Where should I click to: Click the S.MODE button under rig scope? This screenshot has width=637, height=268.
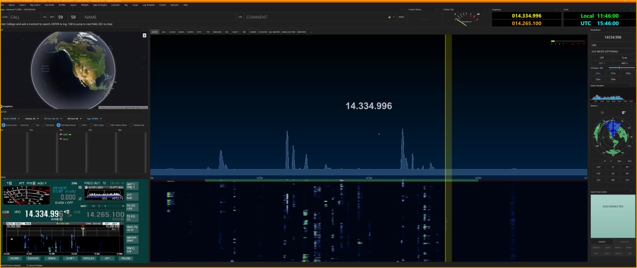pyautogui.click(x=33, y=258)
